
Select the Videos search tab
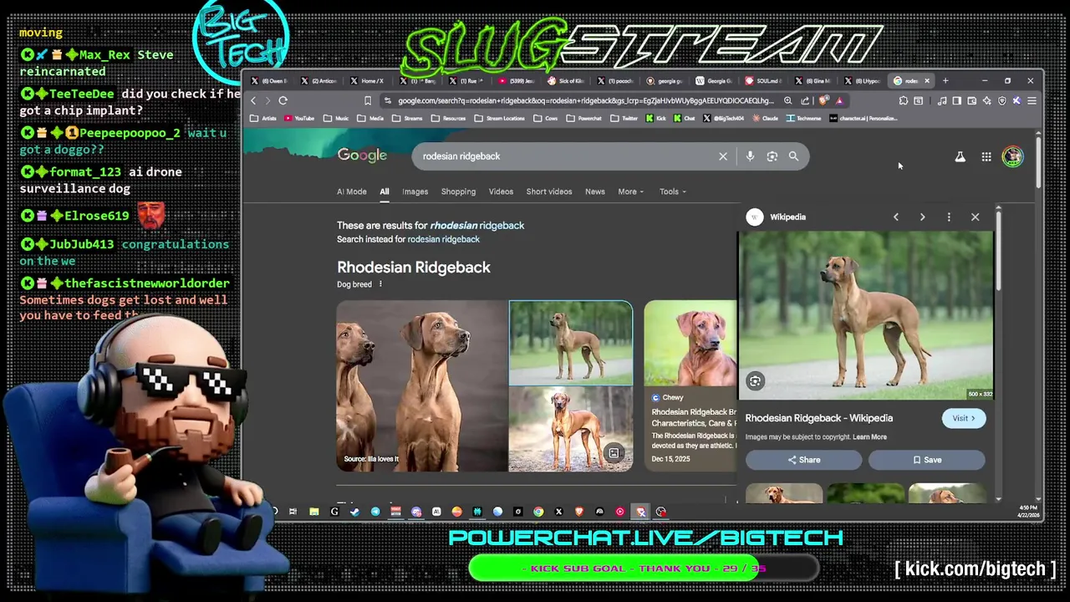click(501, 191)
